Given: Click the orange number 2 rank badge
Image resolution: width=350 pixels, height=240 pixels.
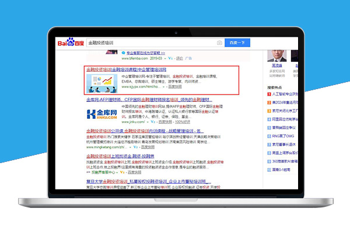Looking at the screenshot, I should pyautogui.click(x=269, y=103).
